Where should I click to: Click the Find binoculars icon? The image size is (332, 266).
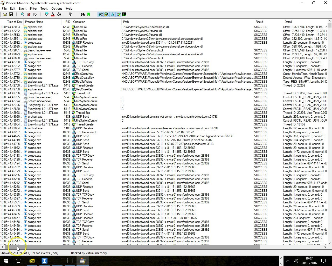pos(83,14)
